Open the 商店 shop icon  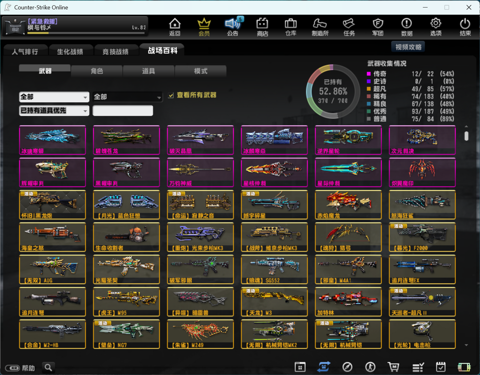[x=262, y=27]
